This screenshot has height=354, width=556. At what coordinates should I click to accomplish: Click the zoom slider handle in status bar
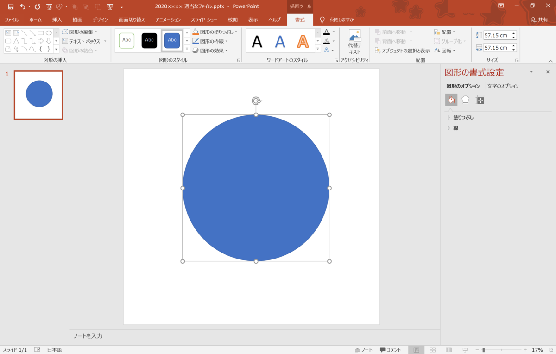coord(483,350)
